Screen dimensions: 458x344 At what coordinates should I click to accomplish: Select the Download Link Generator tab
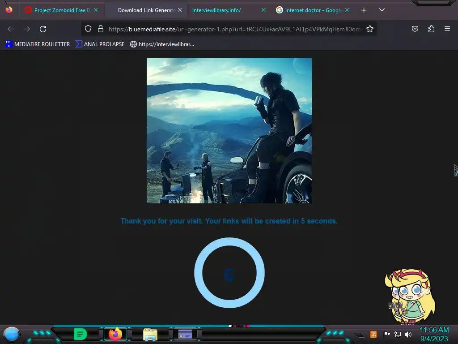coord(146,10)
